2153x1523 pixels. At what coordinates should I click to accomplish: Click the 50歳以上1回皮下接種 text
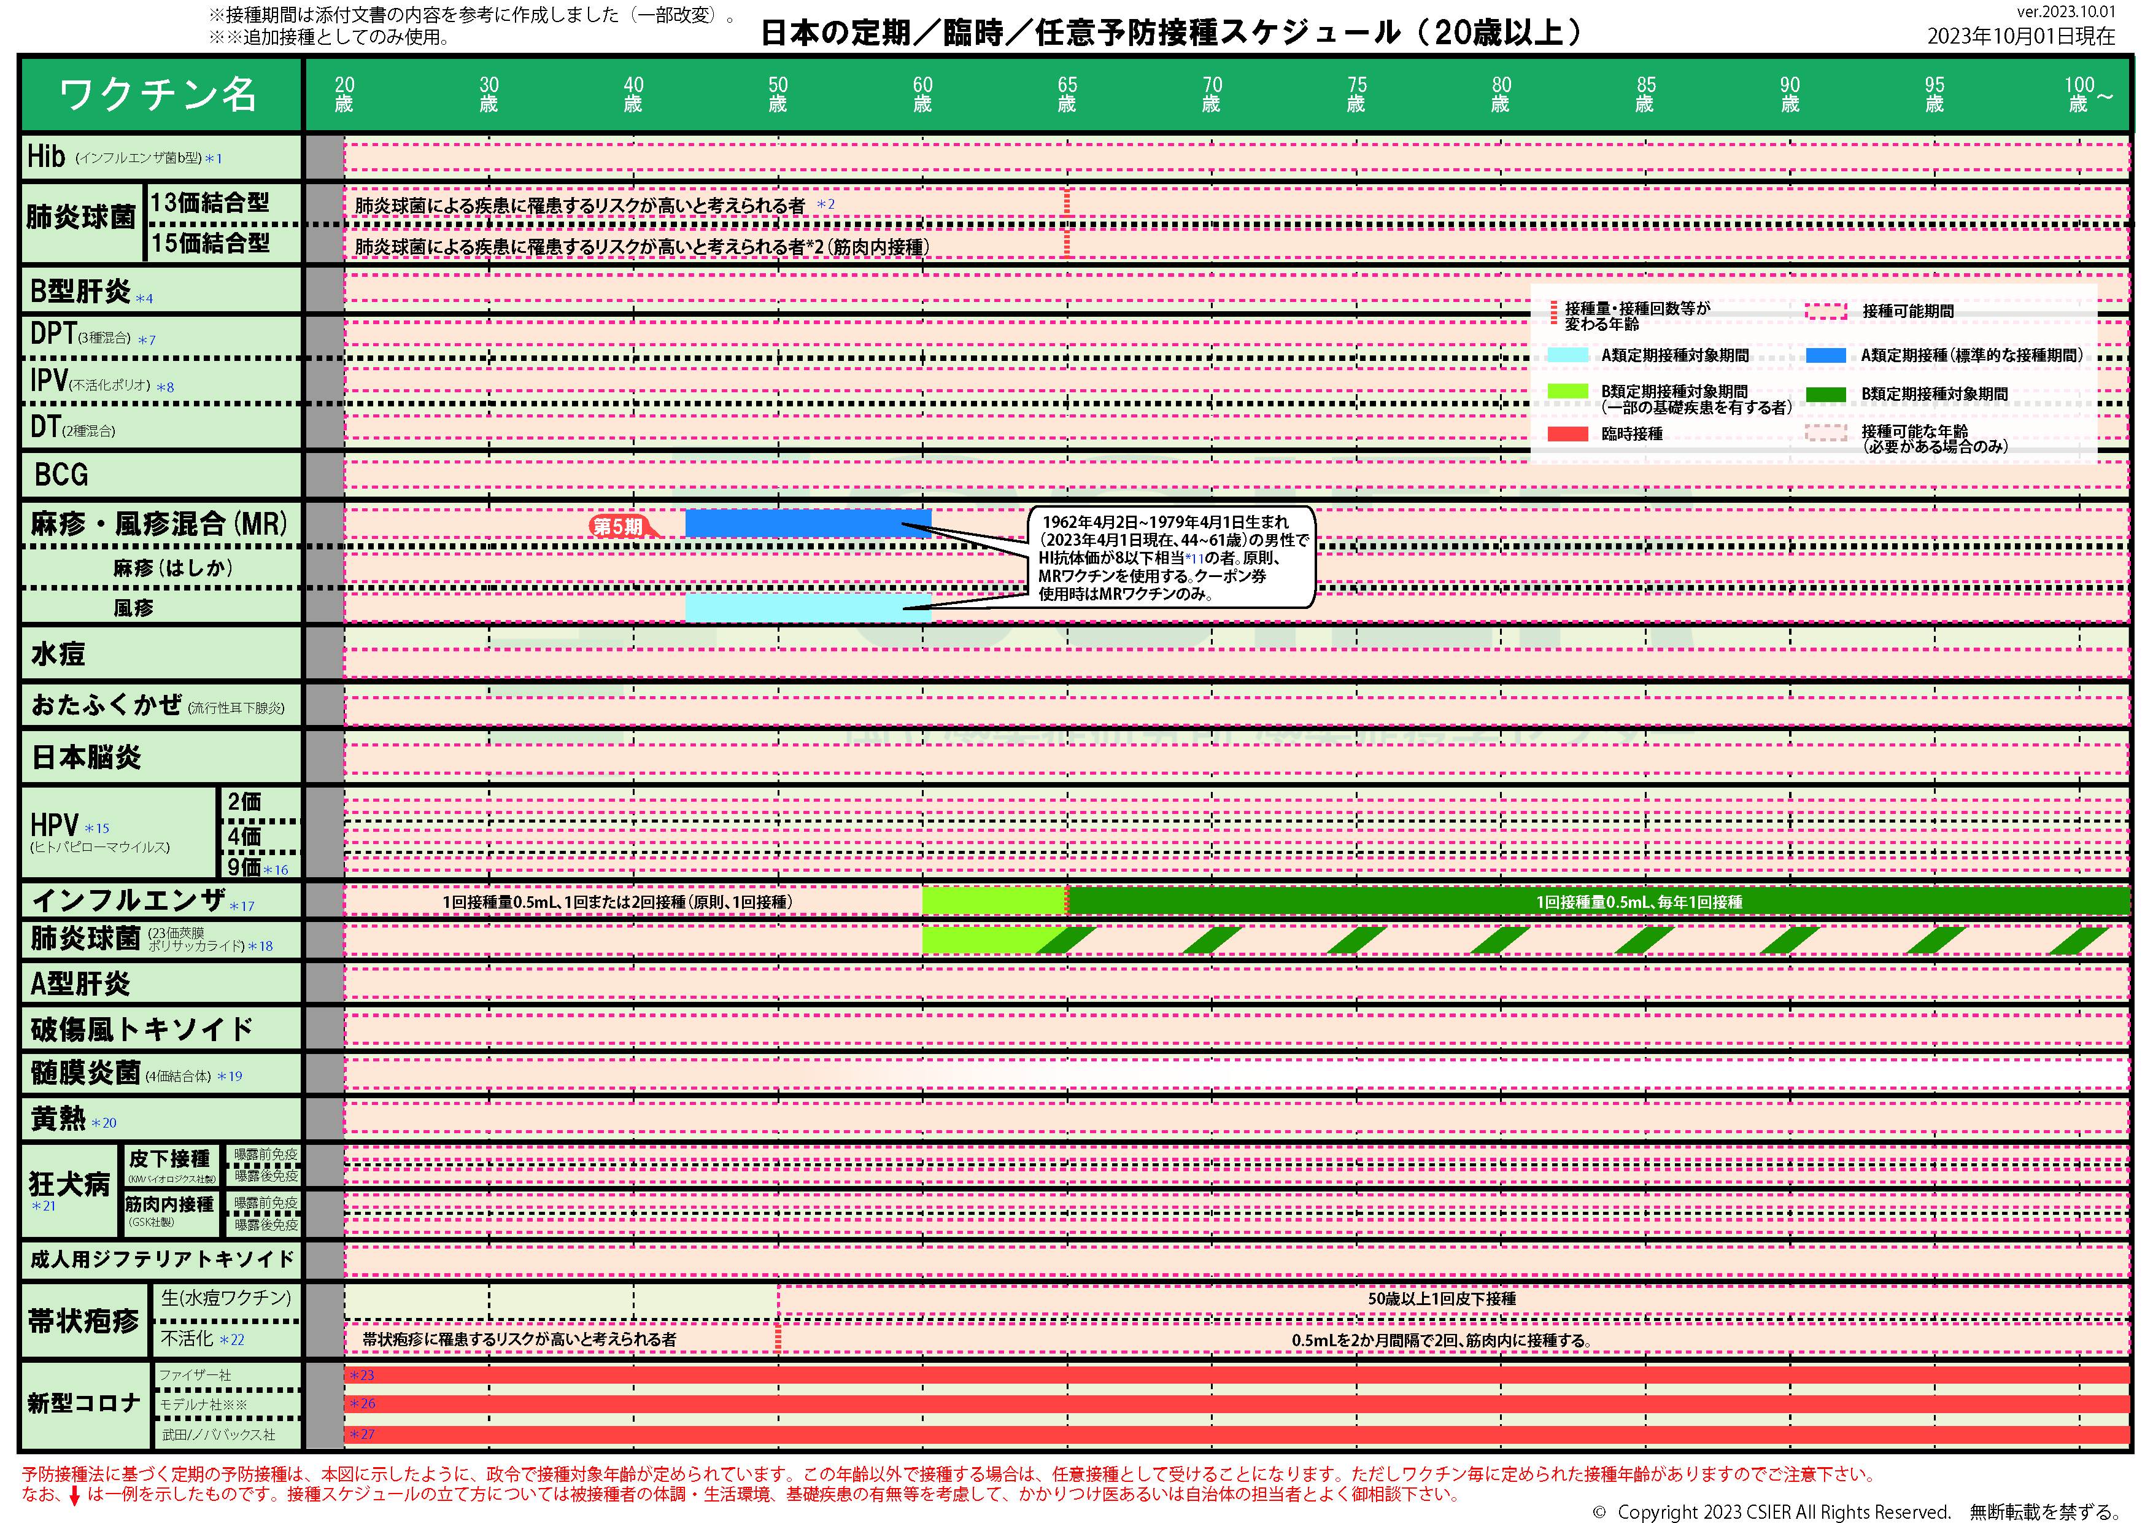click(1441, 1299)
